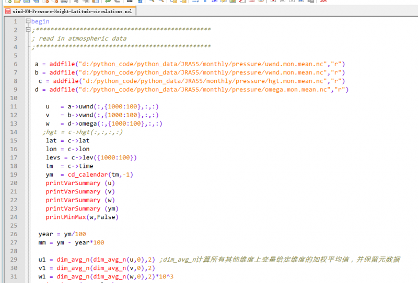Click the Print toolbar icon
This screenshot has height=283, width=418.
[x=64, y=1]
